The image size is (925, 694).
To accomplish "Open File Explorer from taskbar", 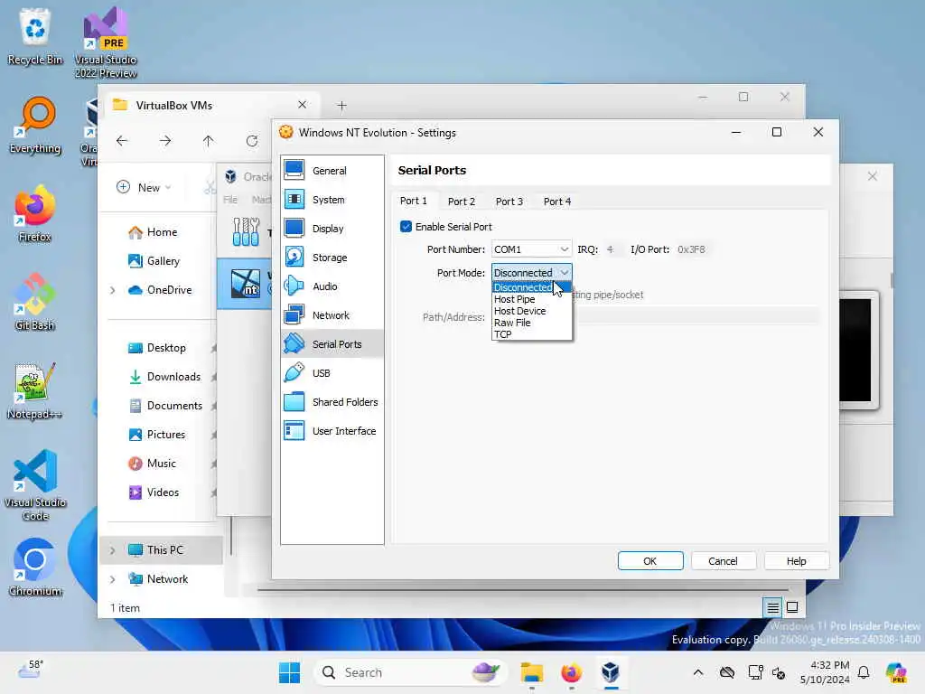I will (x=531, y=672).
